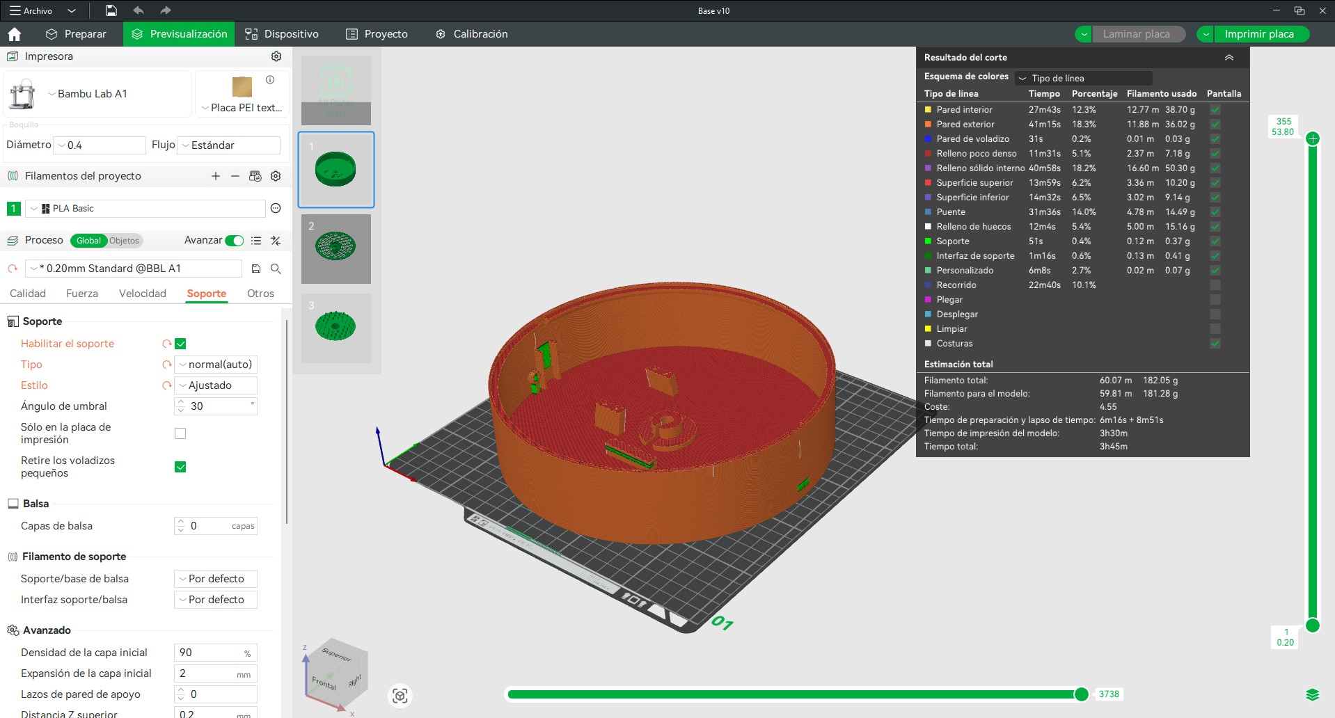
Task: Switch to Proyecto tab
Action: coord(377,34)
